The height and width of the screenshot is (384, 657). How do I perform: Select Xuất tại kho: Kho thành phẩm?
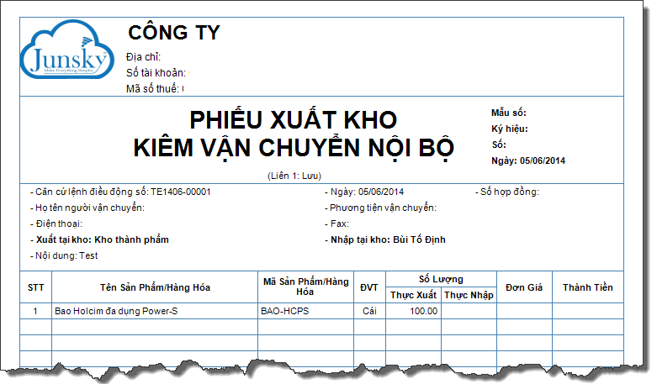pyautogui.click(x=99, y=239)
